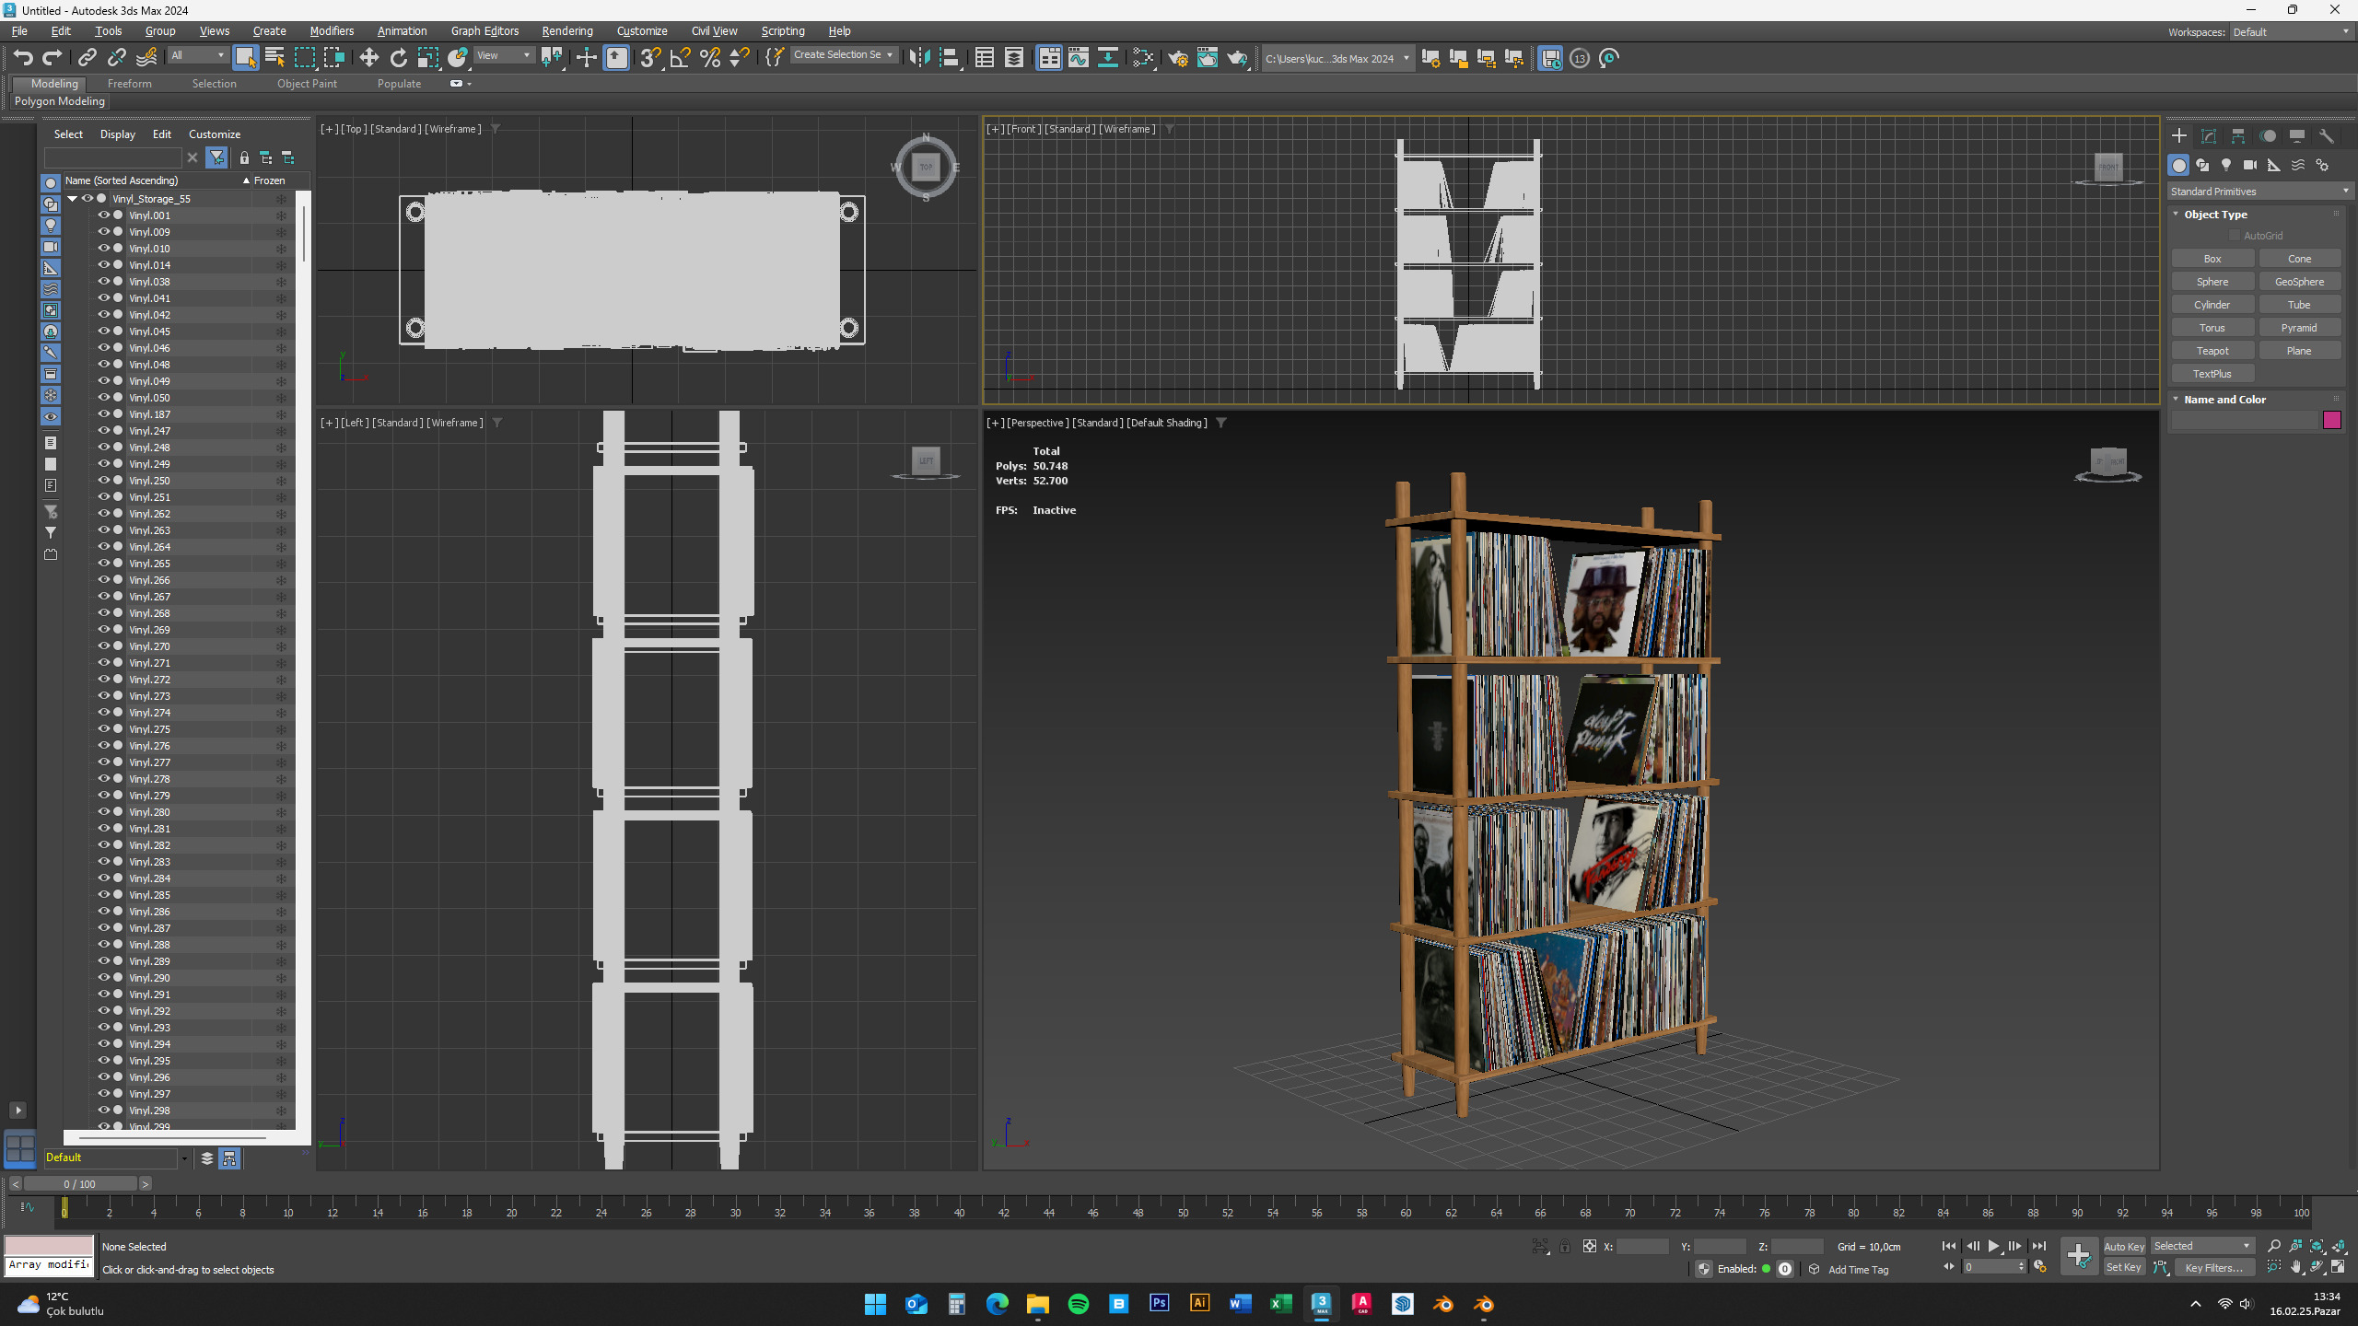Open the Hierarchy panel tab icon
Viewport: 2358px width, 1326px height.
coord(2238,136)
